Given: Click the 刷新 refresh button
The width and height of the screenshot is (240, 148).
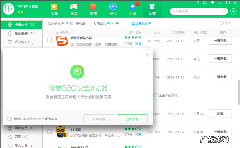Looking at the screenshot, I should (x=225, y=23).
